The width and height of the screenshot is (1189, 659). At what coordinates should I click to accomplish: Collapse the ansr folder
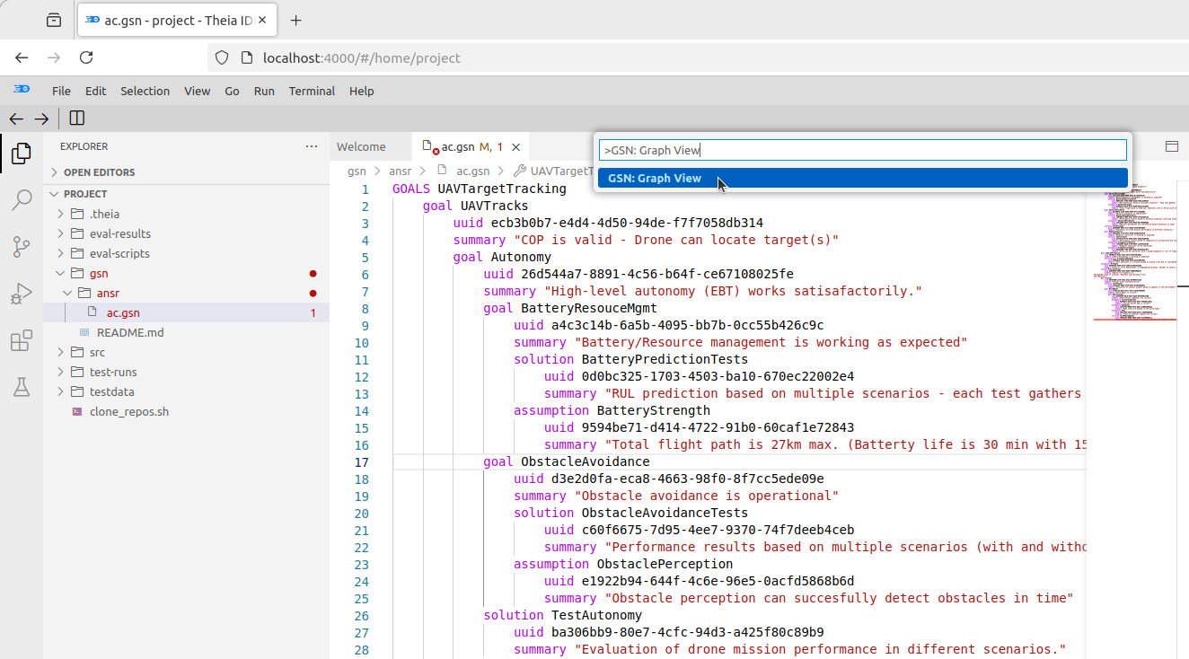[68, 293]
